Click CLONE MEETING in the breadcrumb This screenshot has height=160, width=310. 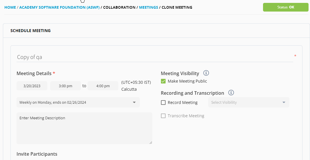pyautogui.click(x=177, y=7)
